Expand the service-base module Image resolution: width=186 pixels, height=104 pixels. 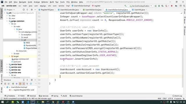click(7, 64)
